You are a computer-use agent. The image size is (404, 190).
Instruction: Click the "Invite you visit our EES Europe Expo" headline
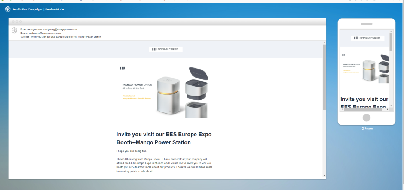(x=164, y=138)
